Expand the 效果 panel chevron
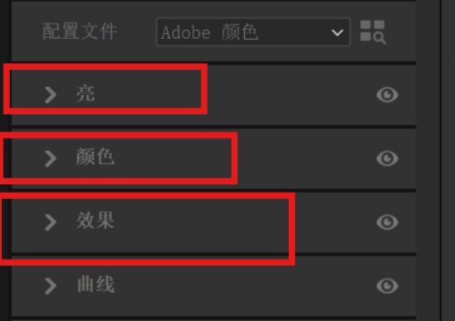 [x=51, y=222]
